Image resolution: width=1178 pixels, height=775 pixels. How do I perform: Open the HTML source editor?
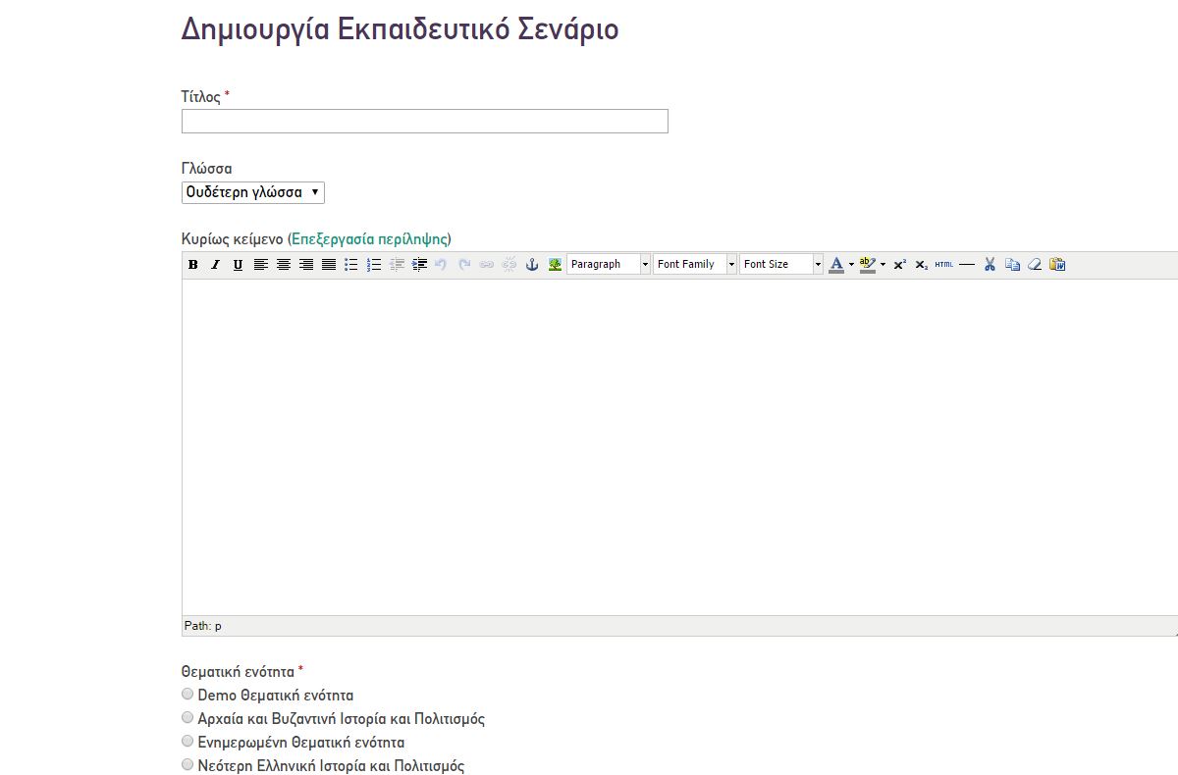[943, 265]
